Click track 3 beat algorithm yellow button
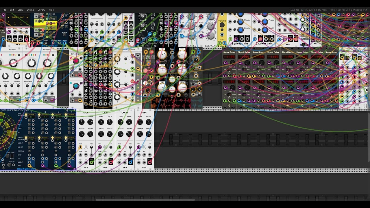The image size is (370, 208). (53, 115)
